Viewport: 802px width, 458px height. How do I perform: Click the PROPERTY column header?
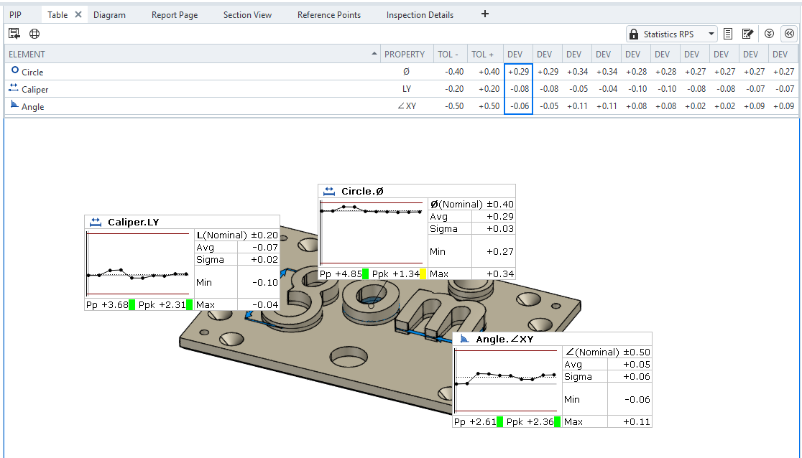pos(405,55)
